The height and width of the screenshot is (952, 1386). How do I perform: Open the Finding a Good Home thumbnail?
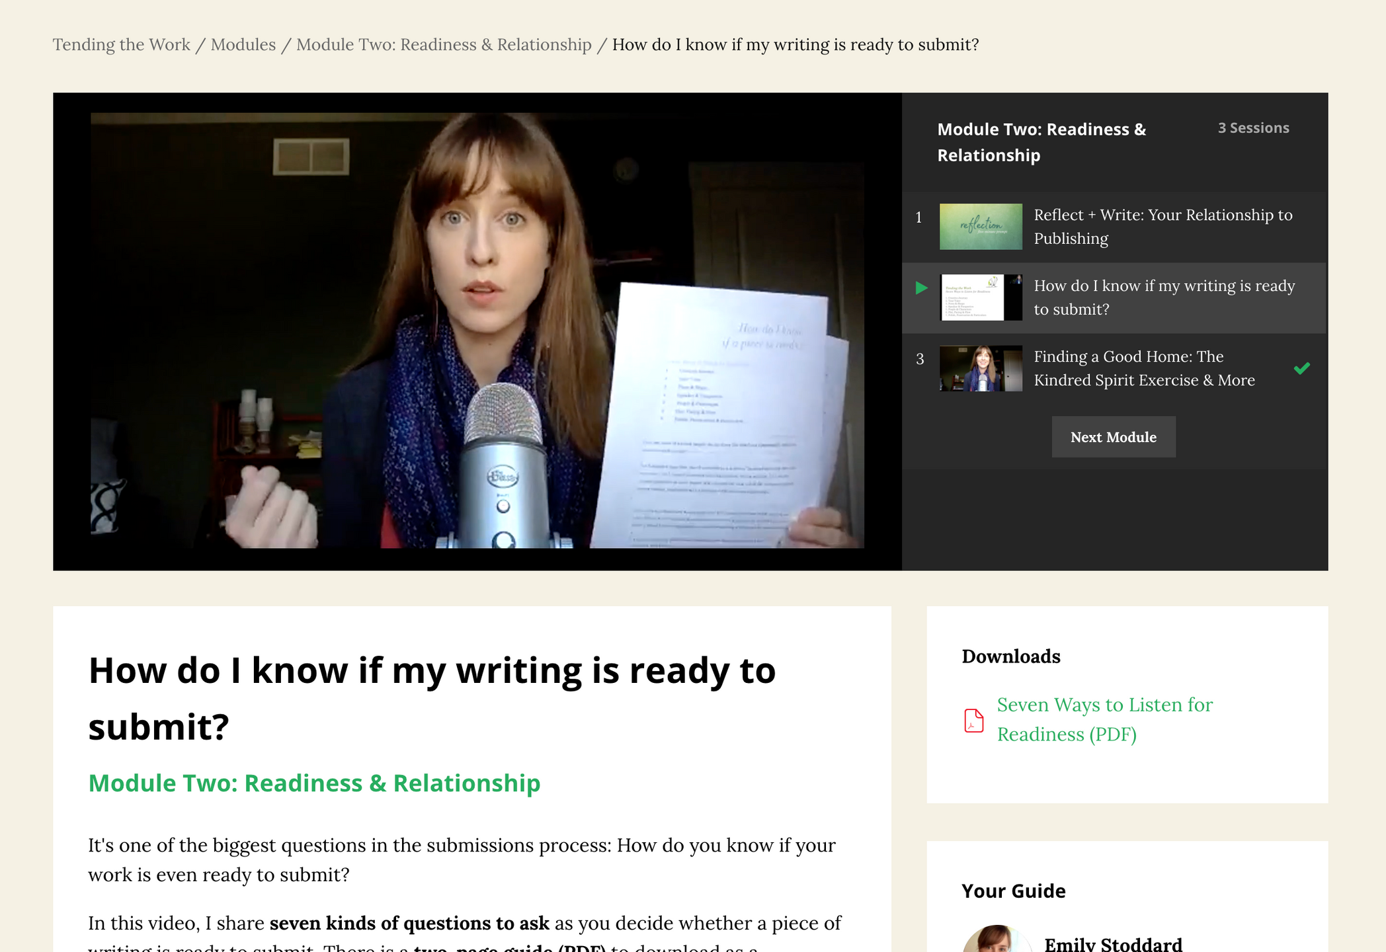[980, 368]
